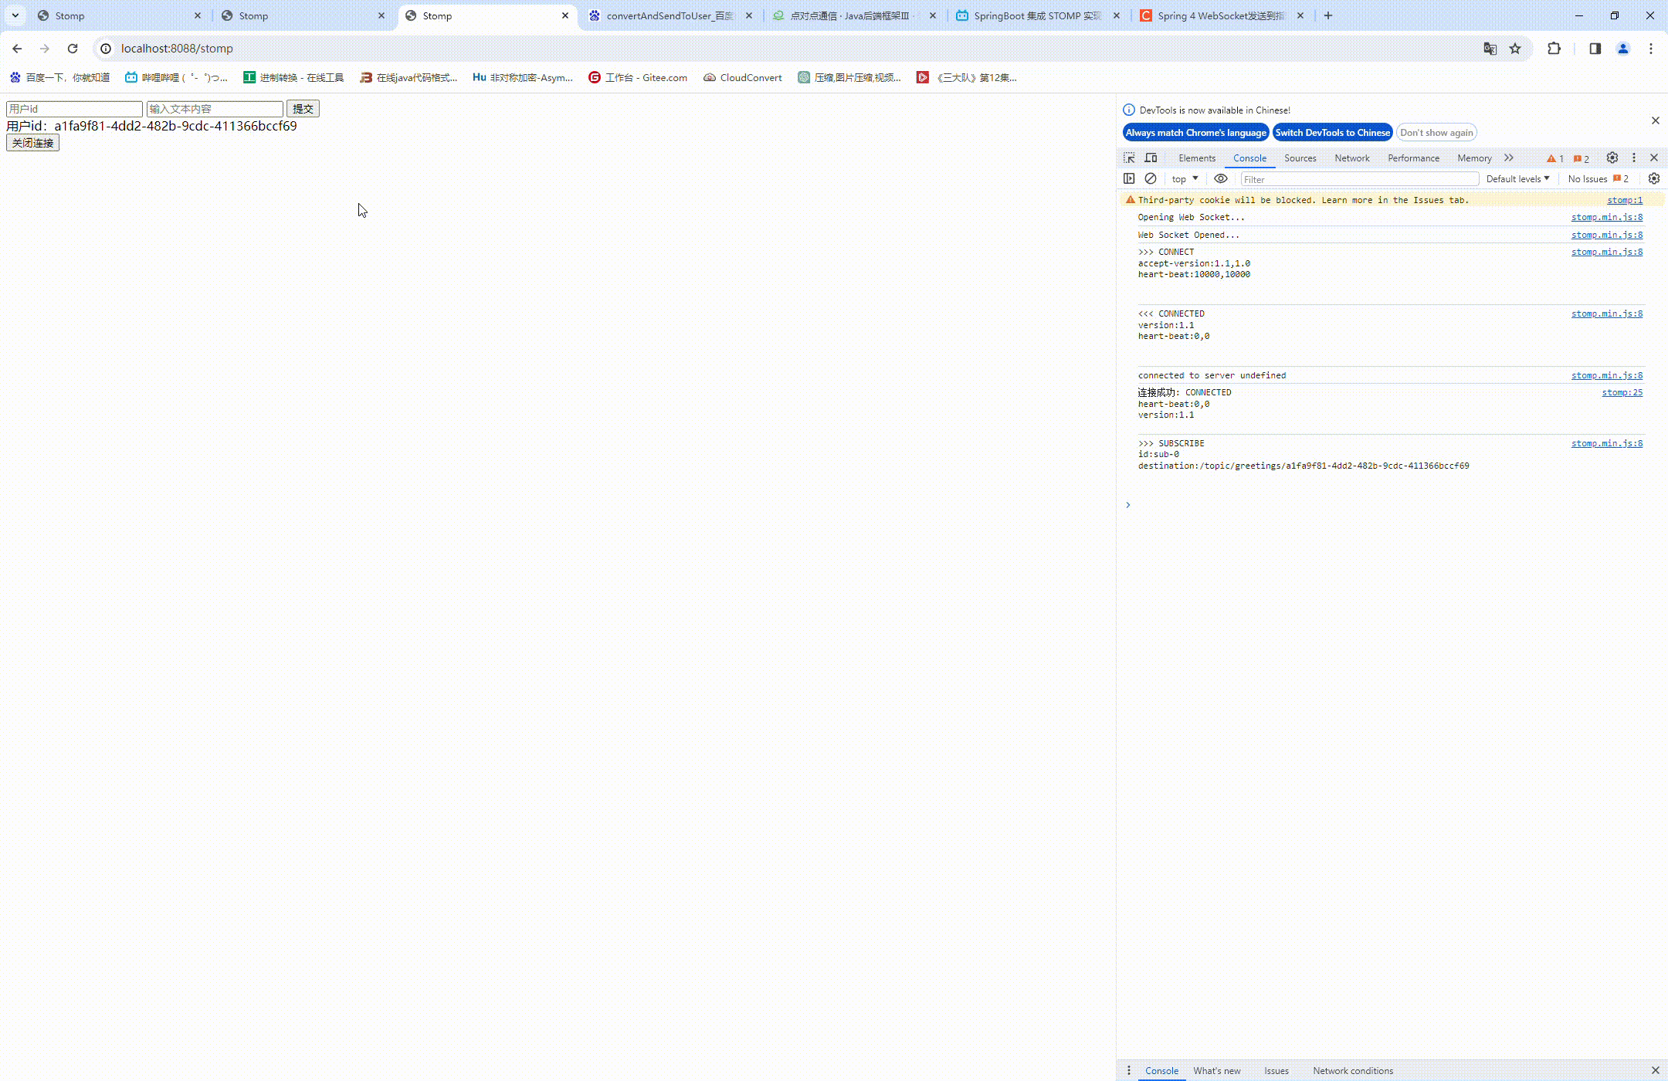Click the DevTools settings gear icon
1668x1081 pixels.
[x=1611, y=158]
